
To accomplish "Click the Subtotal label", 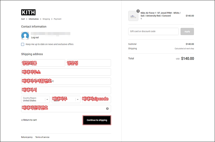I will (132, 44).
